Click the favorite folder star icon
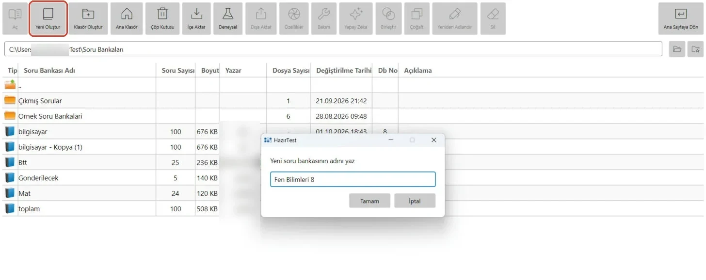706x280 pixels. [x=695, y=49]
